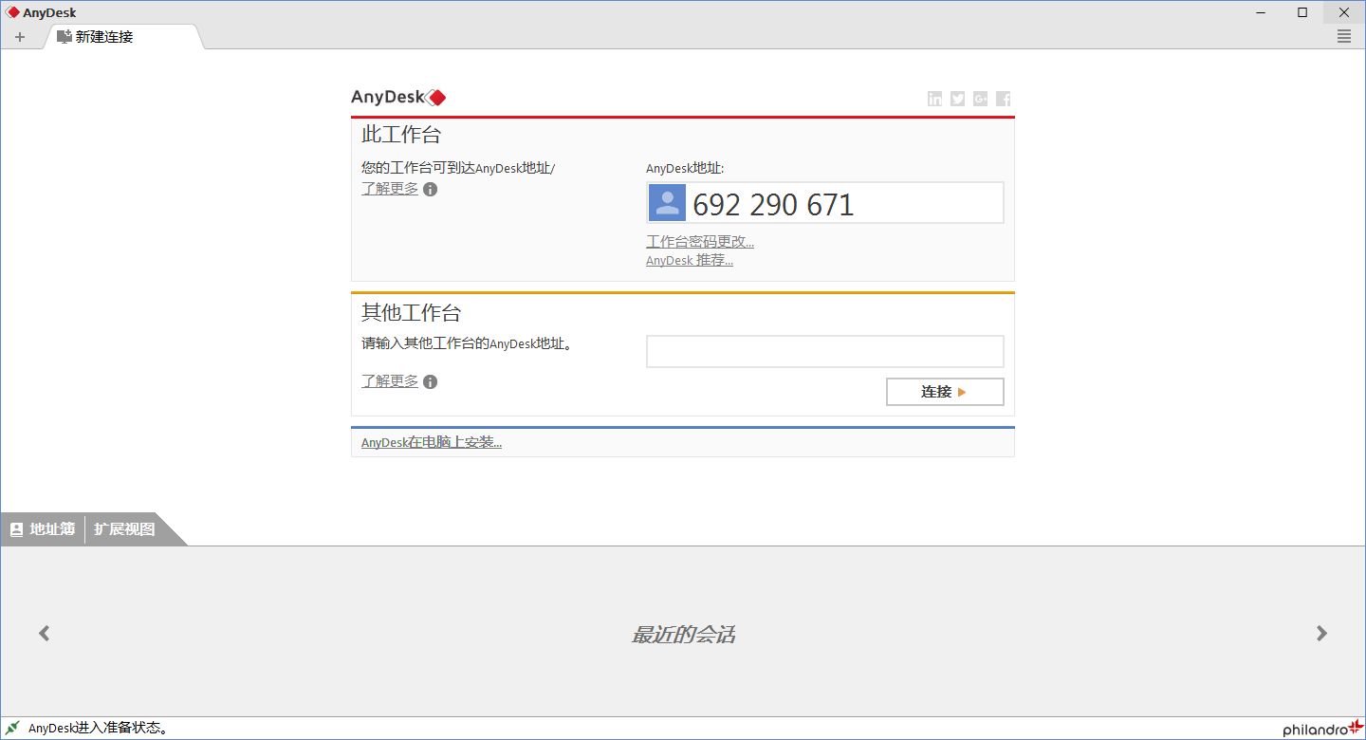Click info icon beside 此工作台 了解更多
The height and width of the screenshot is (740, 1366).
click(x=431, y=190)
